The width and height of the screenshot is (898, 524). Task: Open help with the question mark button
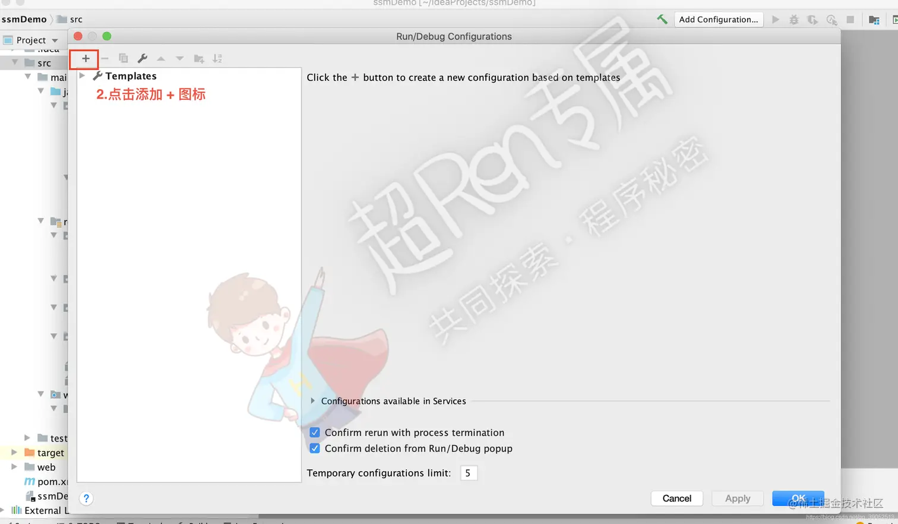point(86,498)
